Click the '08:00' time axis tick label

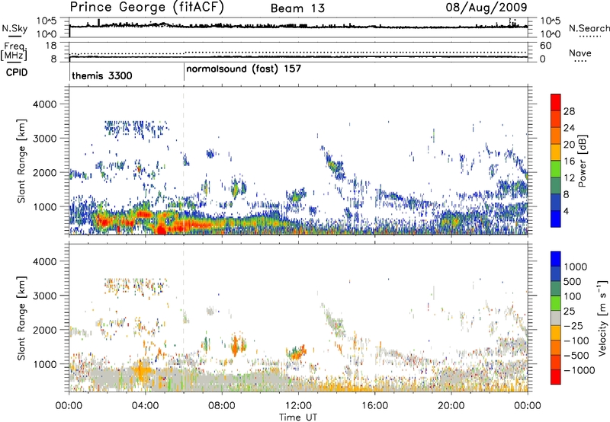pos(222,406)
